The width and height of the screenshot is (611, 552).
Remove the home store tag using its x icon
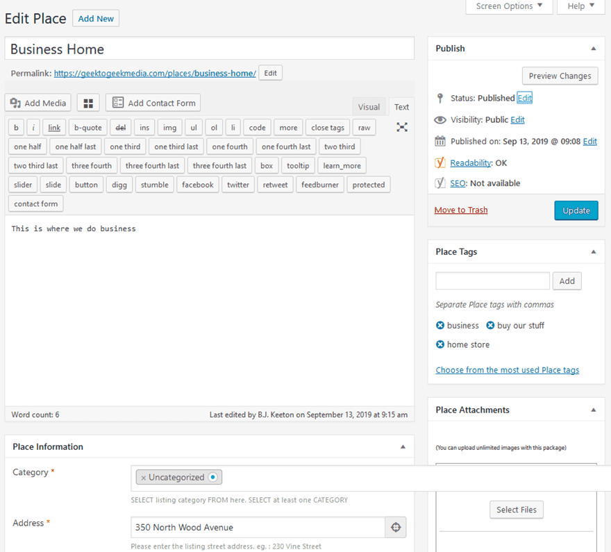440,344
